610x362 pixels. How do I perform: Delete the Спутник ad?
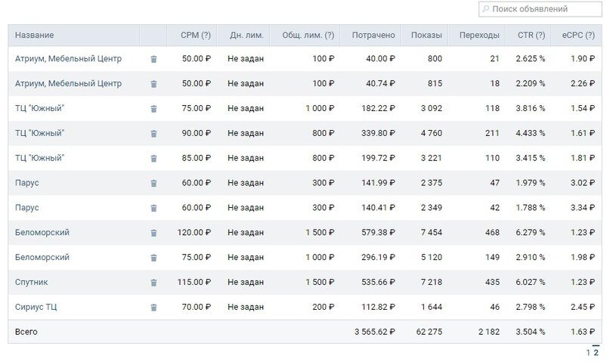[153, 283]
